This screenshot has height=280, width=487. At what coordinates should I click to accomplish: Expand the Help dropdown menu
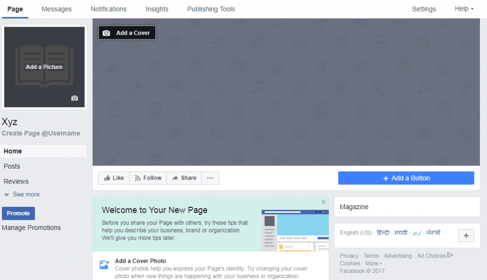click(x=464, y=9)
